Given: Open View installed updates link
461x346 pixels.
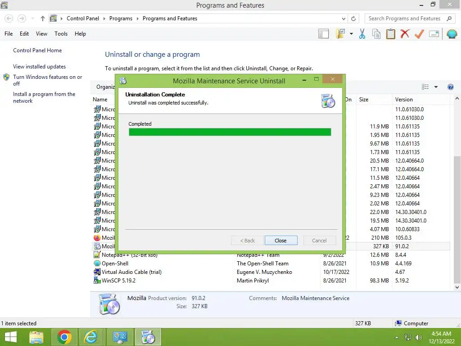Looking at the screenshot, I should (x=40, y=67).
